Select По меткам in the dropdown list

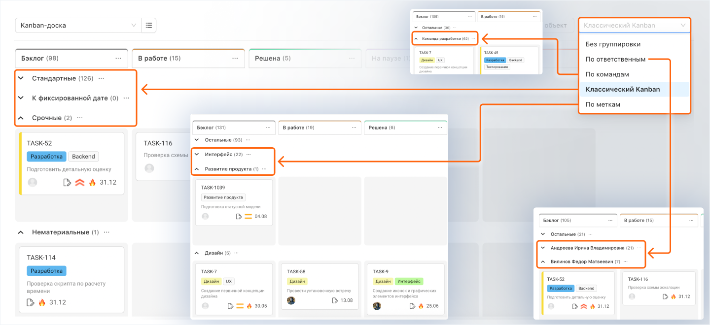pyautogui.click(x=603, y=104)
